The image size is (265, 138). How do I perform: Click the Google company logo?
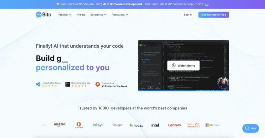click(x=117, y=125)
